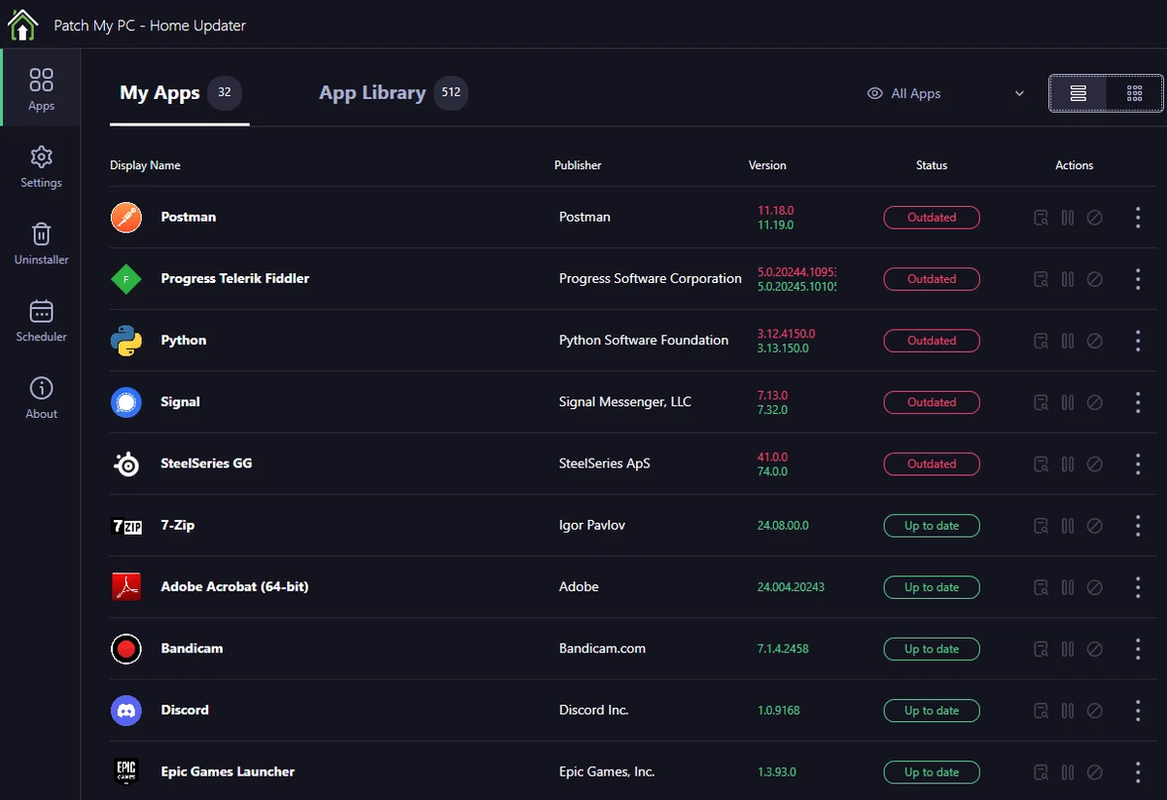Click the Up to date badge for Bandicam
The height and width of the screenshot is (800, 1167).
coord(932,649)
